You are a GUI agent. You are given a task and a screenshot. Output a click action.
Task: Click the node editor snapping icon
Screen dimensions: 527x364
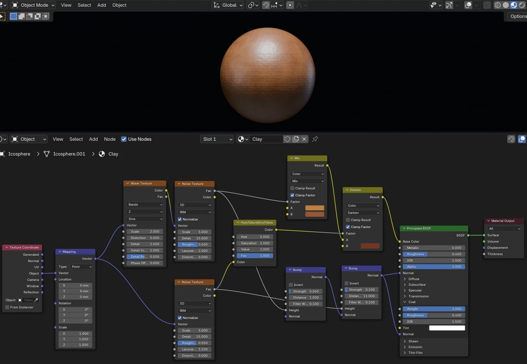click(x=511, y=139)
